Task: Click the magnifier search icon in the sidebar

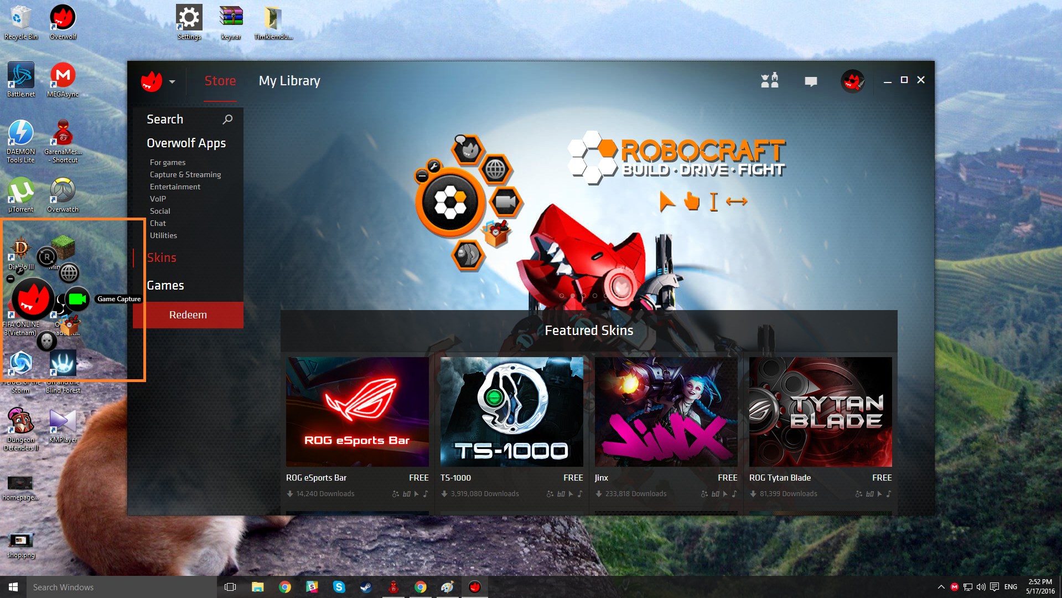Action: coord(227,119)
